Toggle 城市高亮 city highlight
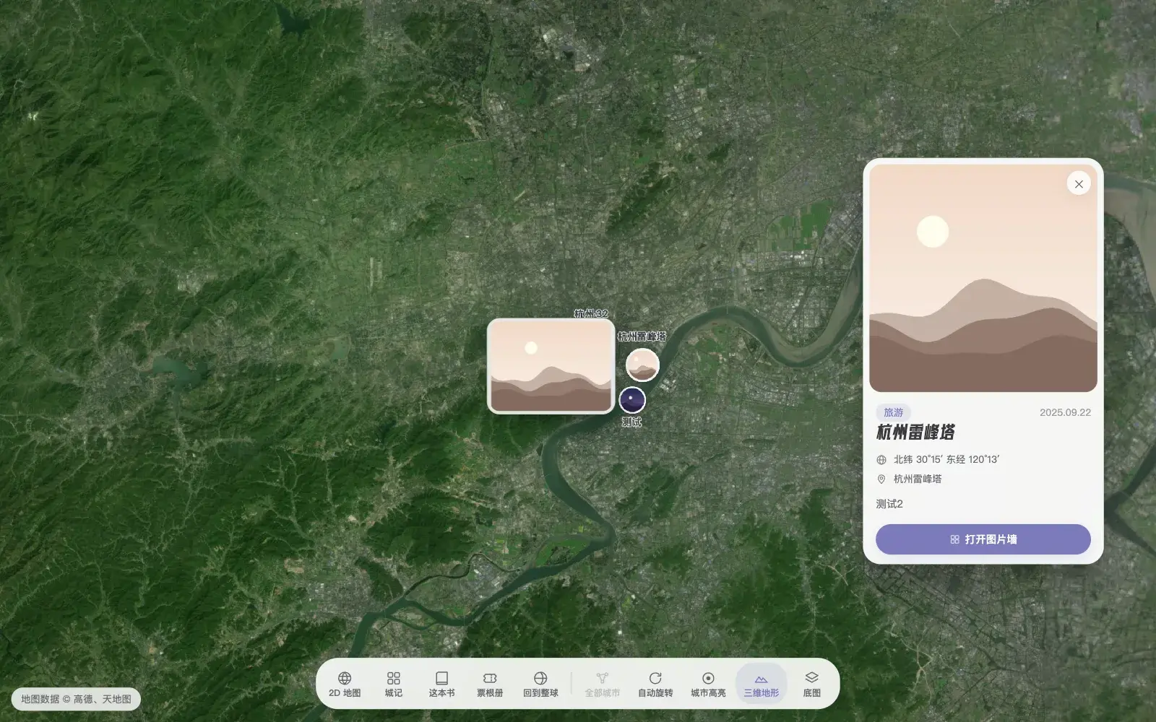The width and height of the screenshot is (1156, 722). coord(708,684)
